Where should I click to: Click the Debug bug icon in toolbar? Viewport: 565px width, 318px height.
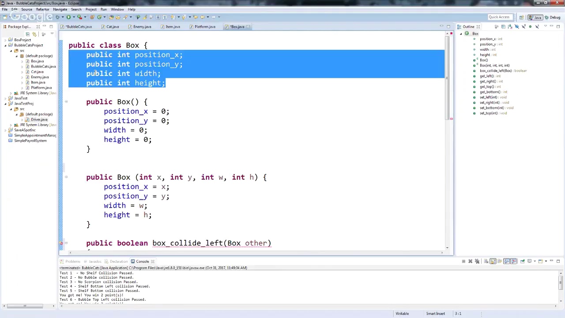click(57, 17)
